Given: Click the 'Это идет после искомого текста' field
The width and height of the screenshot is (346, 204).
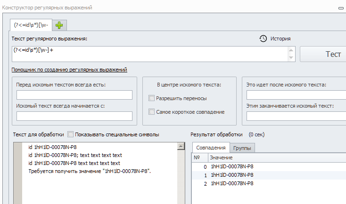Looking at the screenshot, I should (x=296, y=95).
